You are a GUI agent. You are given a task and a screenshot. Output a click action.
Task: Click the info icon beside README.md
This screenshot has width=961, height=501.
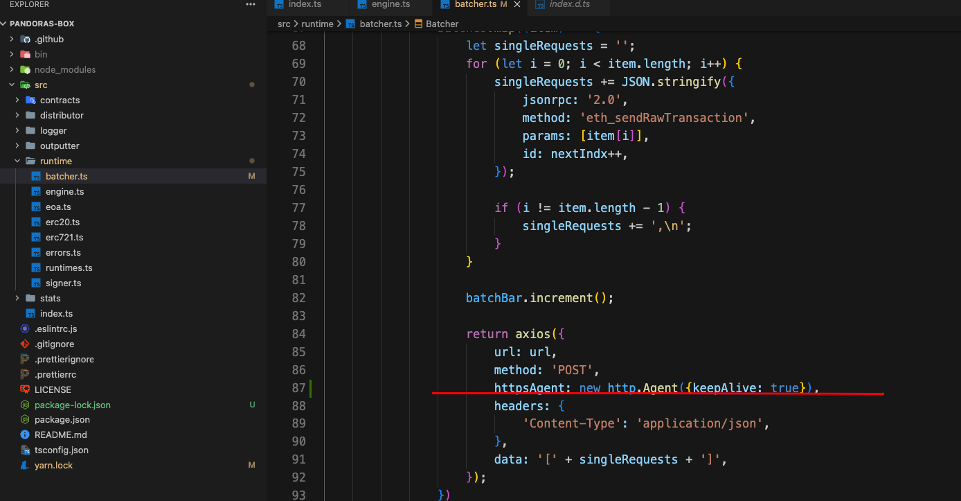(x=25, y=434)
